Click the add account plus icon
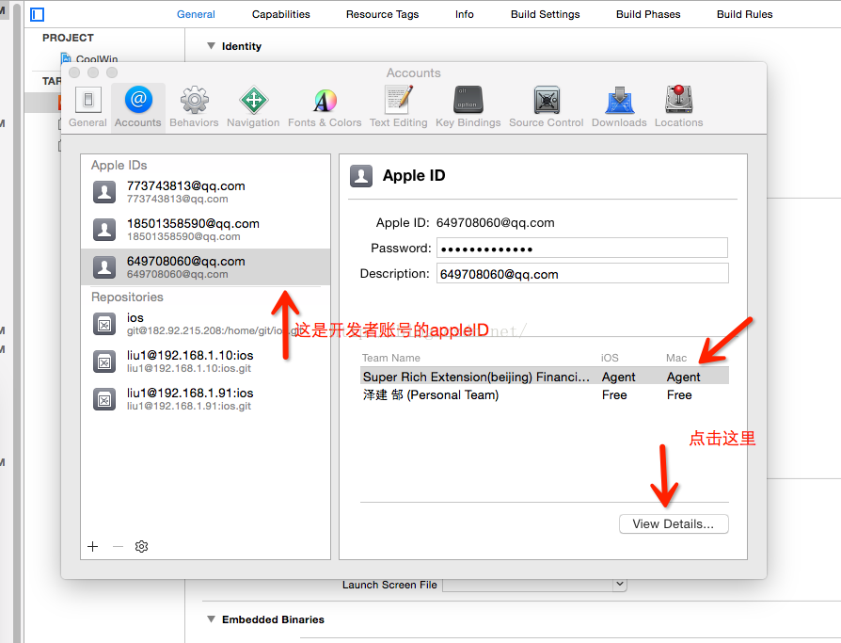This screenshot has height=643, width=841. pos(93,546)
